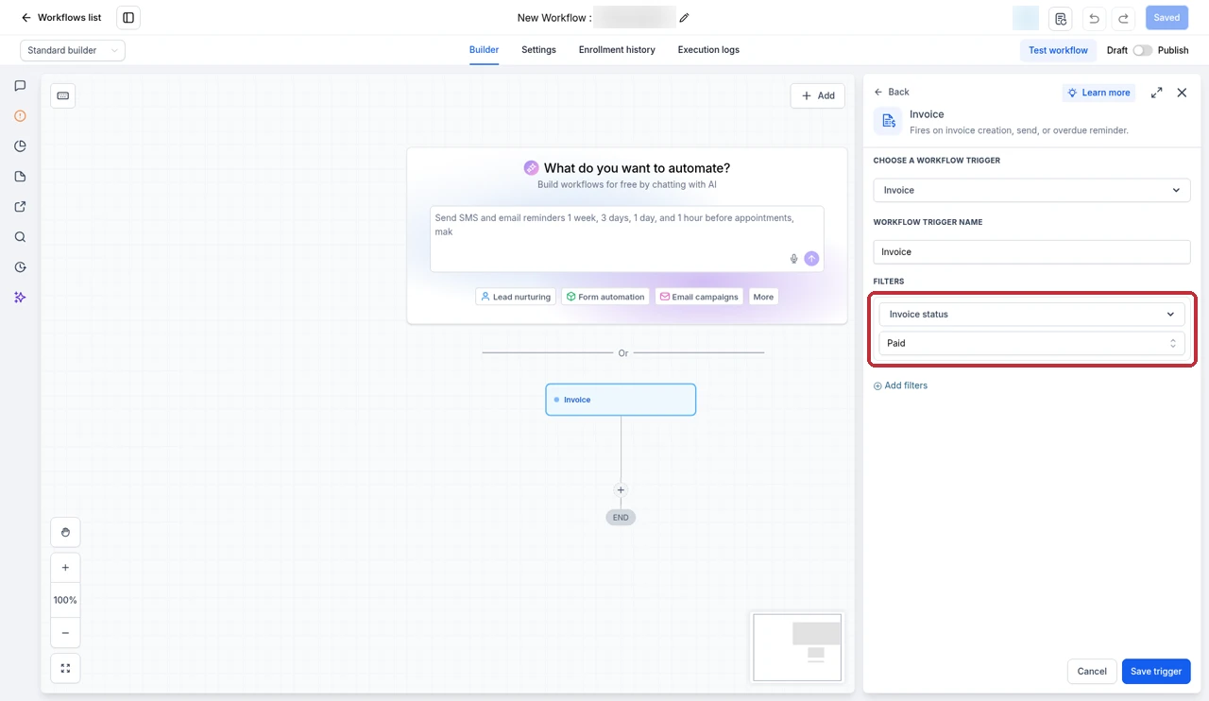Image resolution: width=1209 pixels, height=701 pixels.
Task: Switch to the Settings tab
Action: click(x=538, y=50)
